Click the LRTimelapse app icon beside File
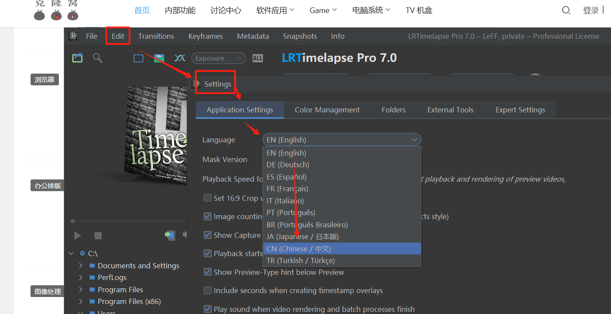This screenshot has height=314, width=611. 73,36
